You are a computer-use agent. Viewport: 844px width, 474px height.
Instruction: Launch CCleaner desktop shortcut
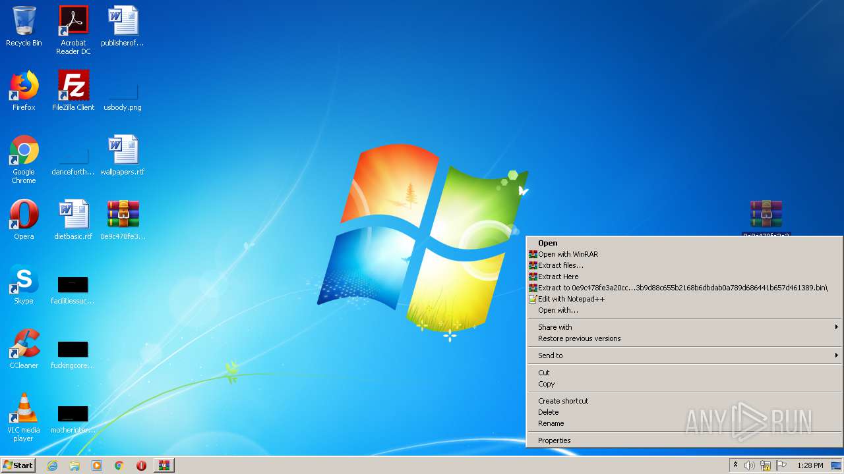24,349
